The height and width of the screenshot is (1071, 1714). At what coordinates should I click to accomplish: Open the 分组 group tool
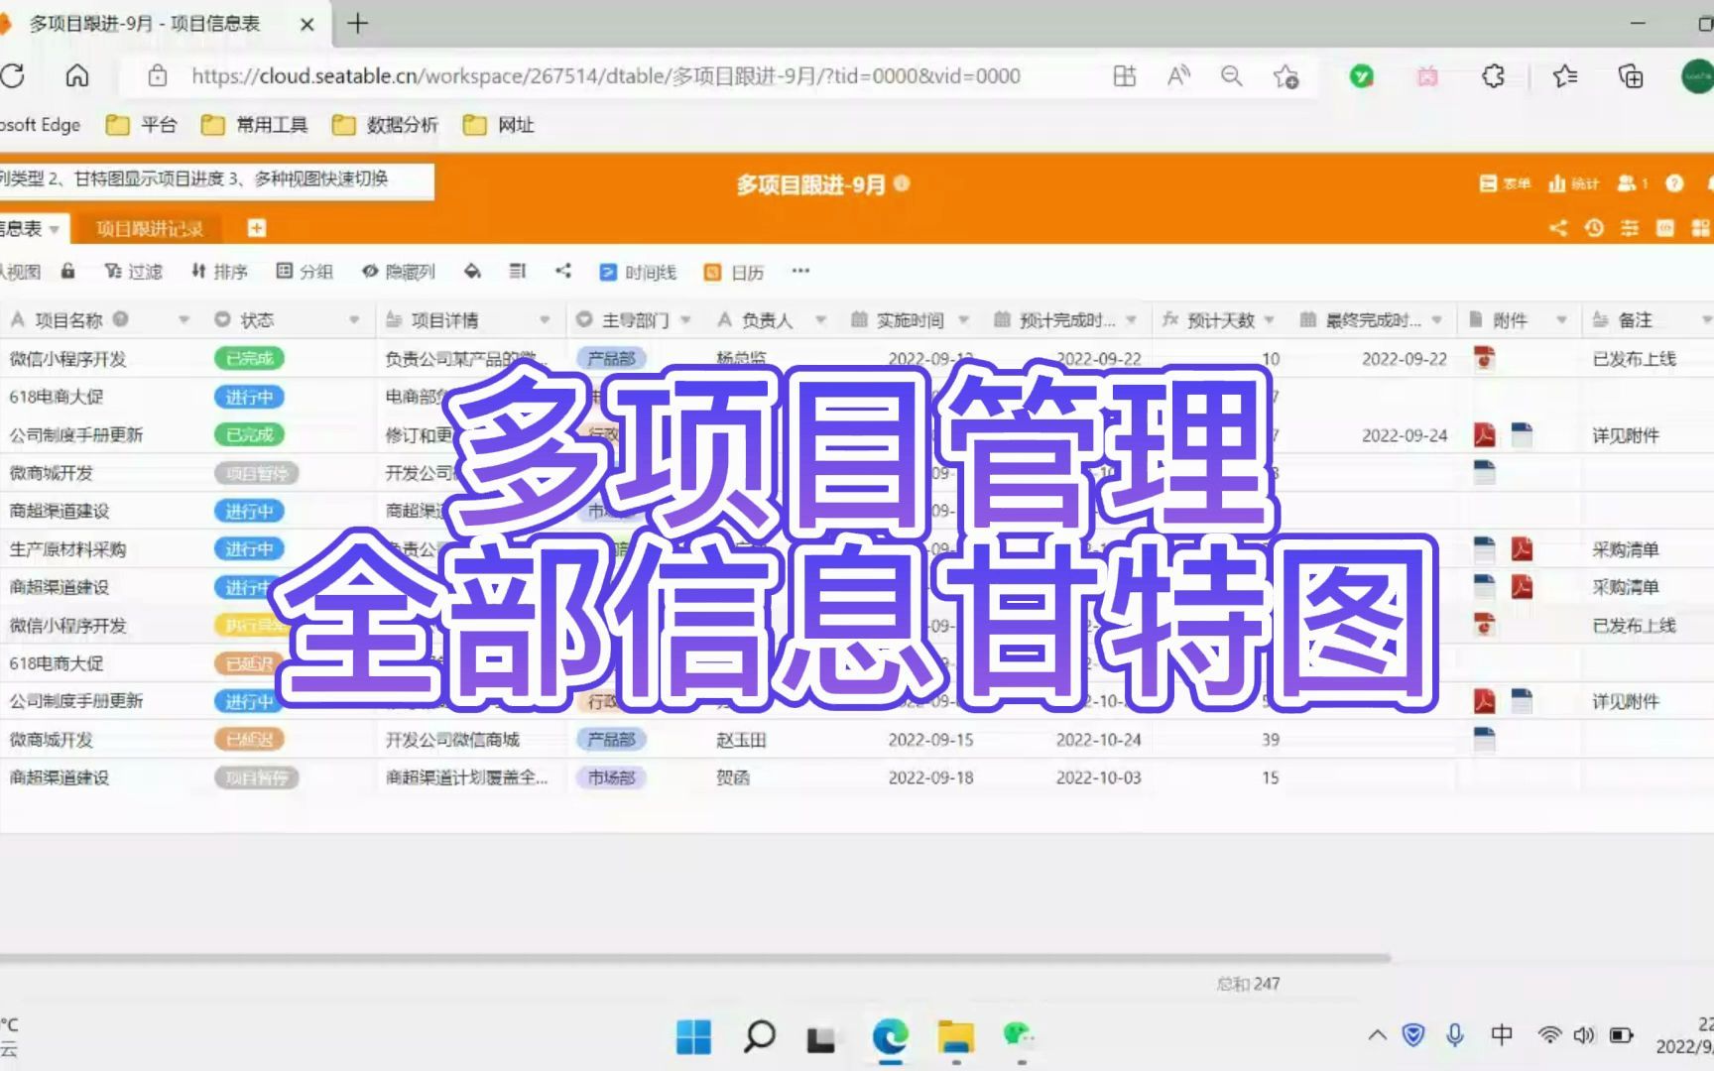coord(305,272)
